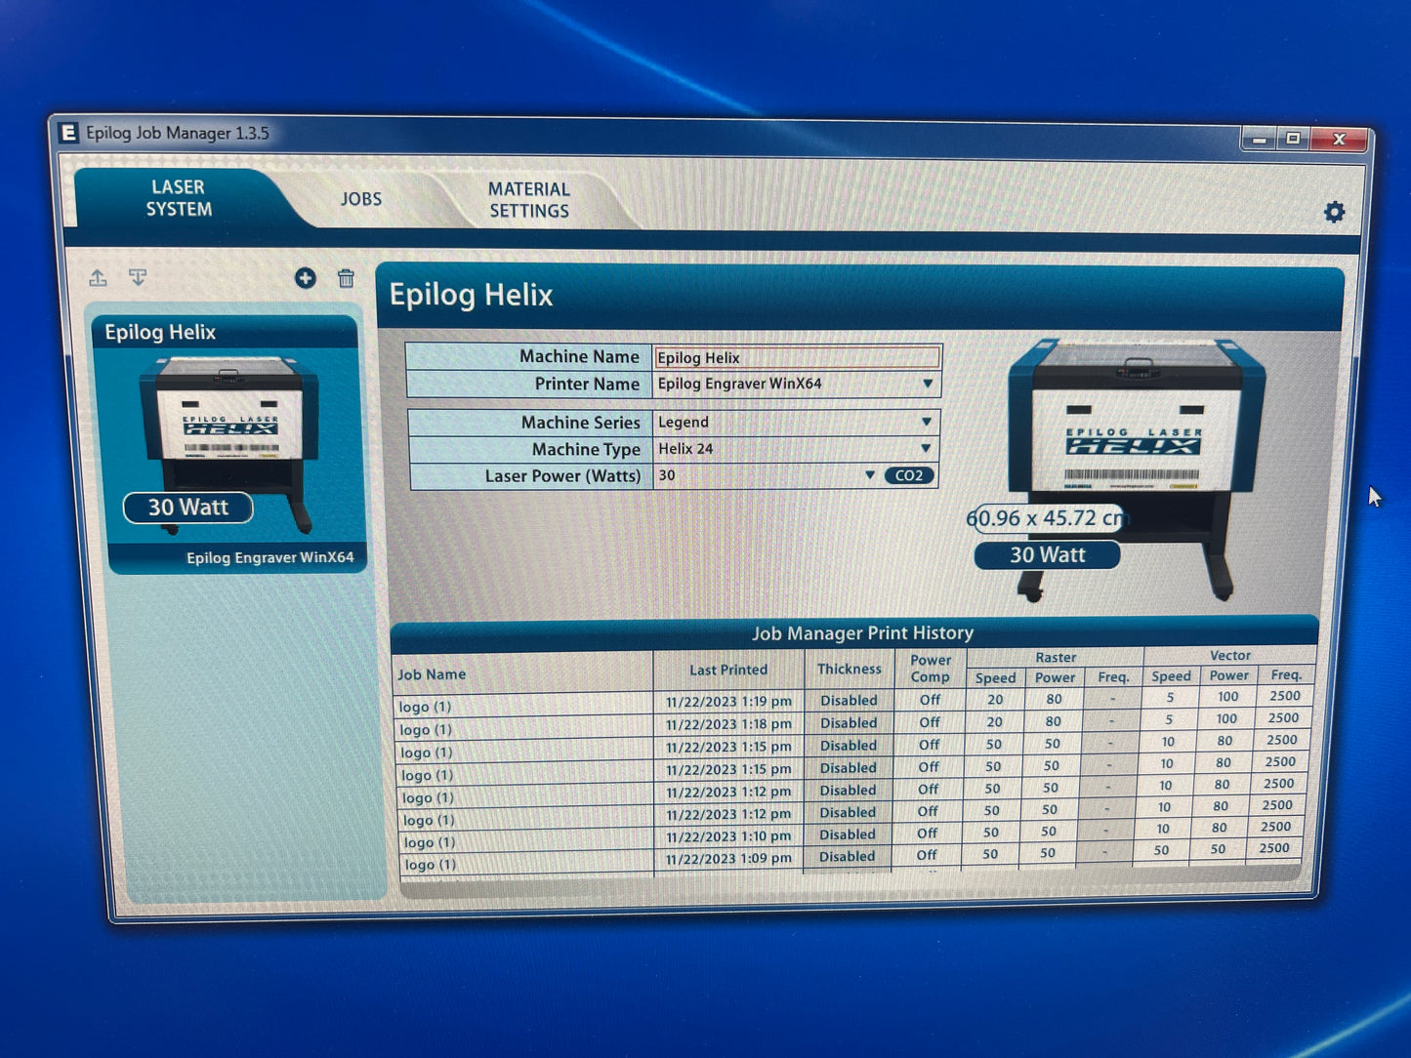
Task: Select the Laser System tab
Action: 179,198
